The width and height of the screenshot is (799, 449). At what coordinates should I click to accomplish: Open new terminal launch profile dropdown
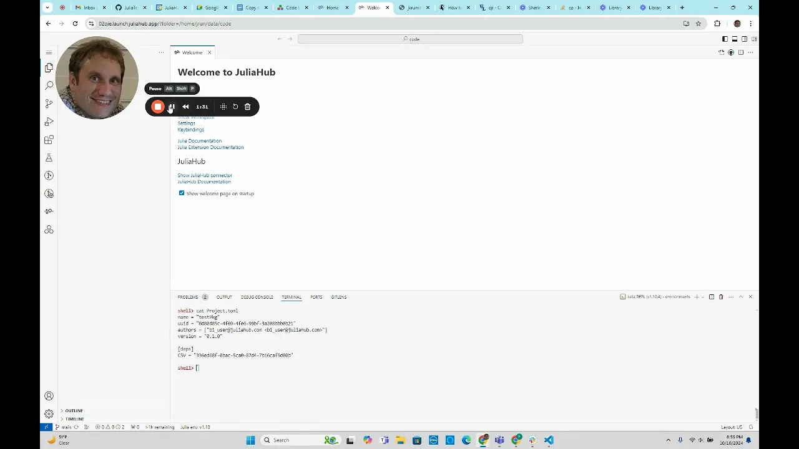click(702, 297)
